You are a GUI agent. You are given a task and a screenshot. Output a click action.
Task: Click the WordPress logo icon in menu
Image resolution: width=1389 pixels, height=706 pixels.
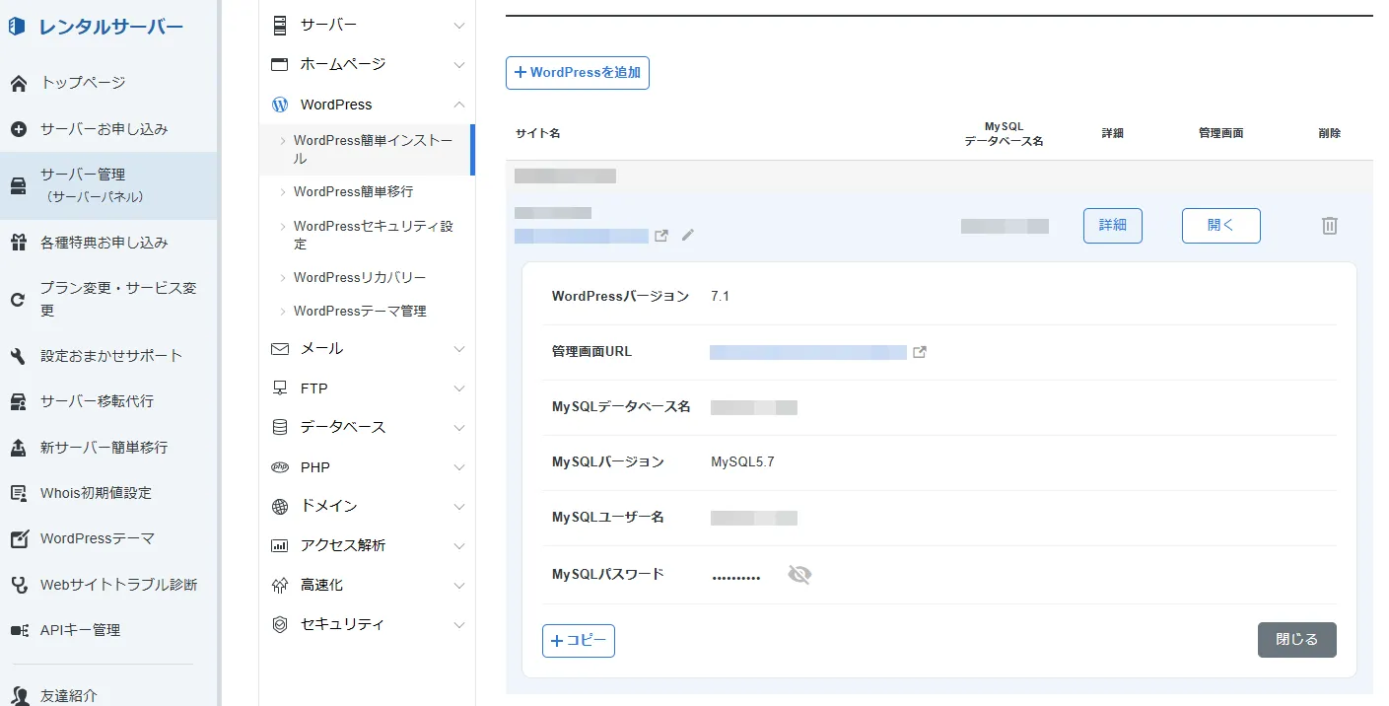pyautogui.click(x=280, y=105)
